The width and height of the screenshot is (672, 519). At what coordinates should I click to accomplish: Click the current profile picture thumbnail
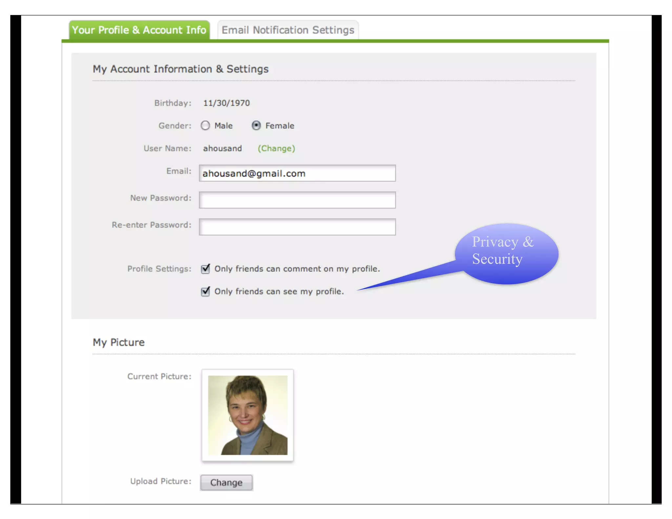tap(248, 415)
